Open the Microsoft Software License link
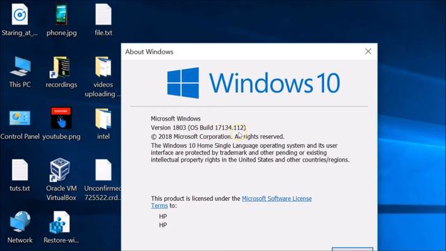 (x=277, y=198)
